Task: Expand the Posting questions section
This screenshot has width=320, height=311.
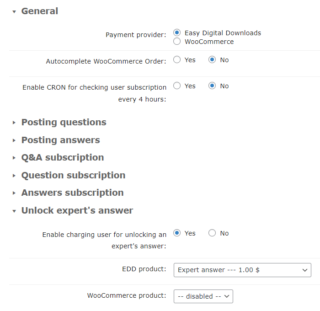Action: 64,122
